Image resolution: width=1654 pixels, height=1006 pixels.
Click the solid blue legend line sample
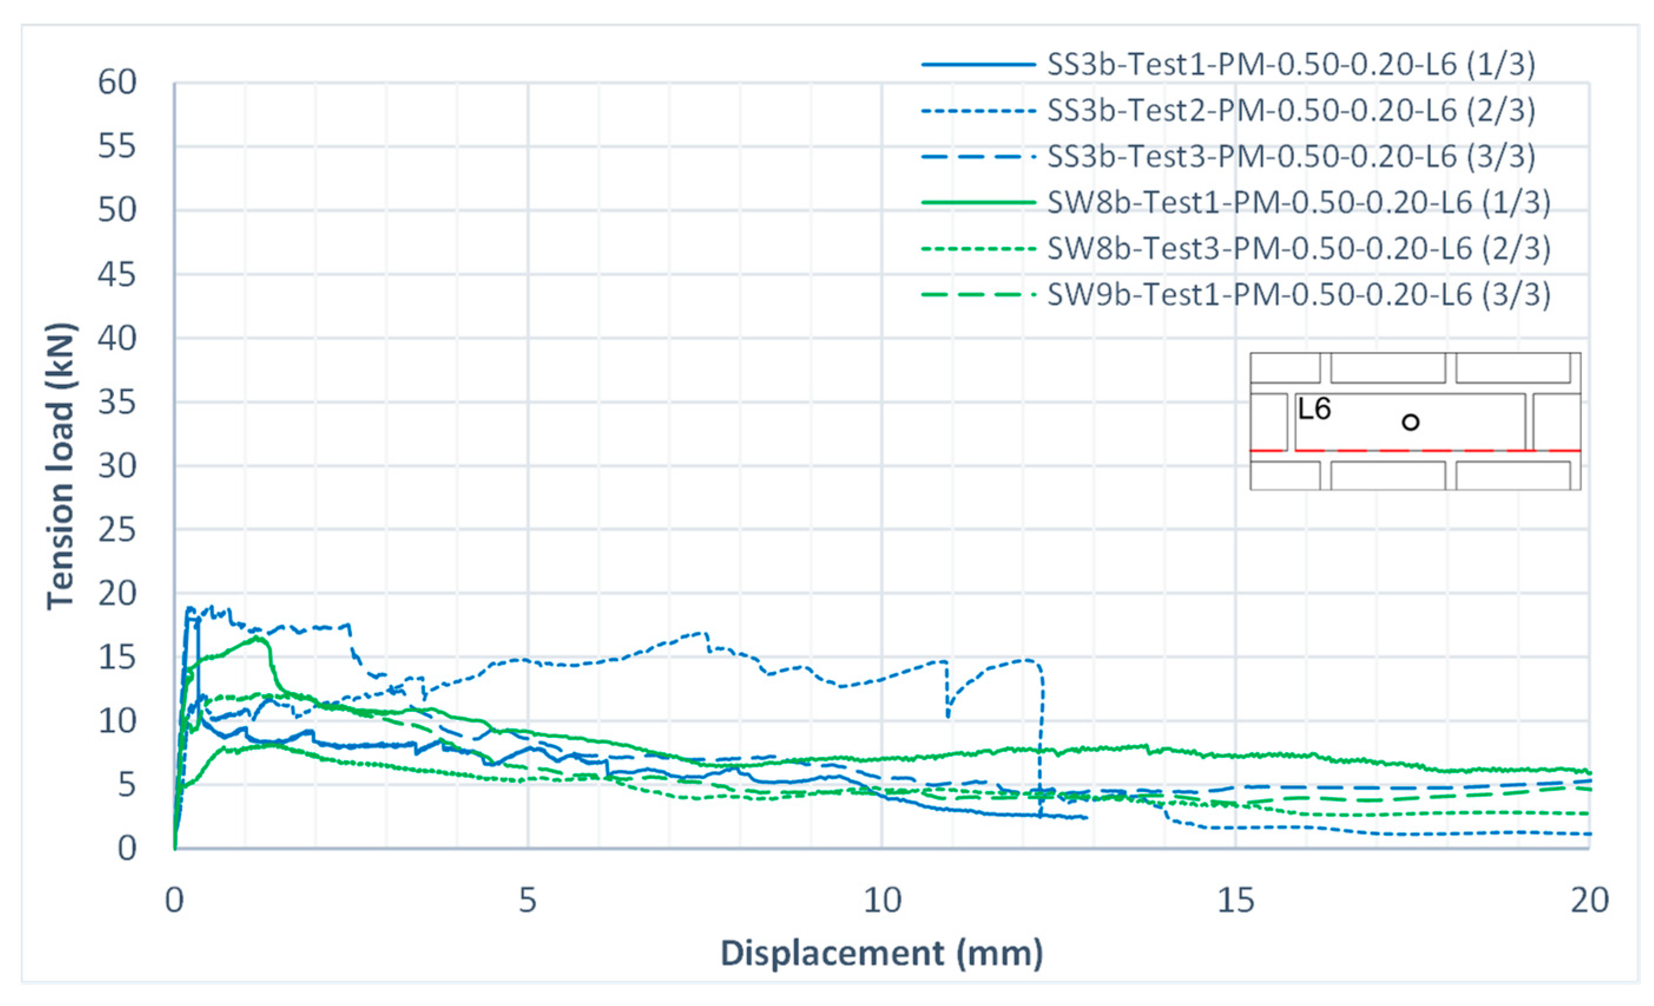pos(978,65)
